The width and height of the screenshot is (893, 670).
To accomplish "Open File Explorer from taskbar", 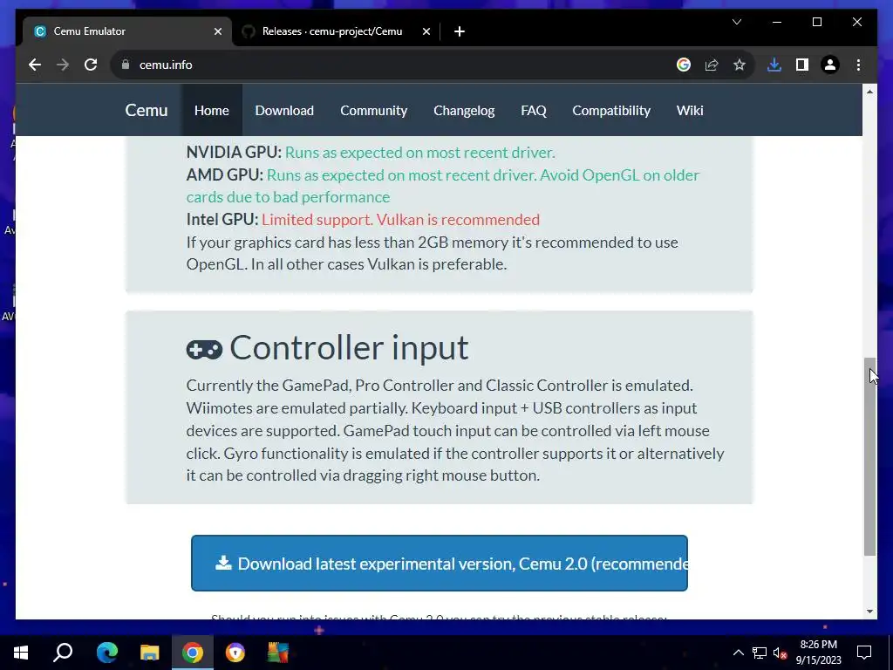I will click(x=149, y=653).
